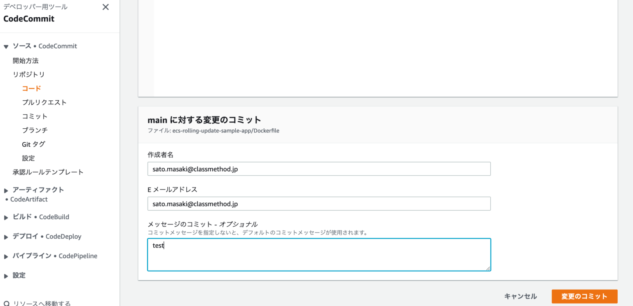Close the developer tools sidebar with X
This screenshot has height=306, width=633.
click(105, 7)
